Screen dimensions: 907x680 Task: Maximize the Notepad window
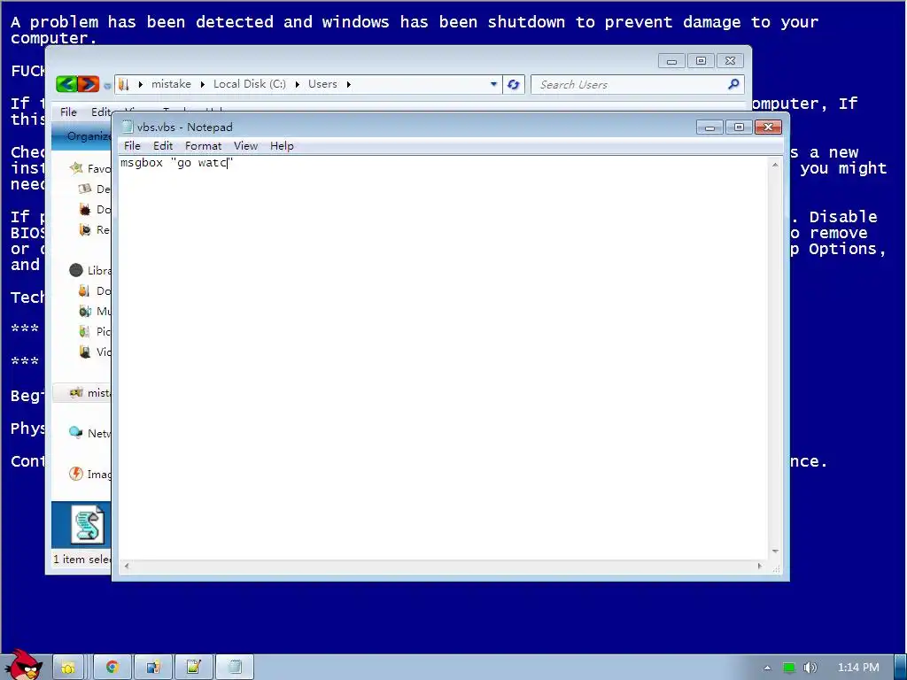(x=739, y=127)
